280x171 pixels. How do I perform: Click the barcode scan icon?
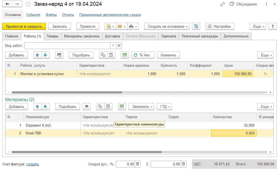(59, 55)
